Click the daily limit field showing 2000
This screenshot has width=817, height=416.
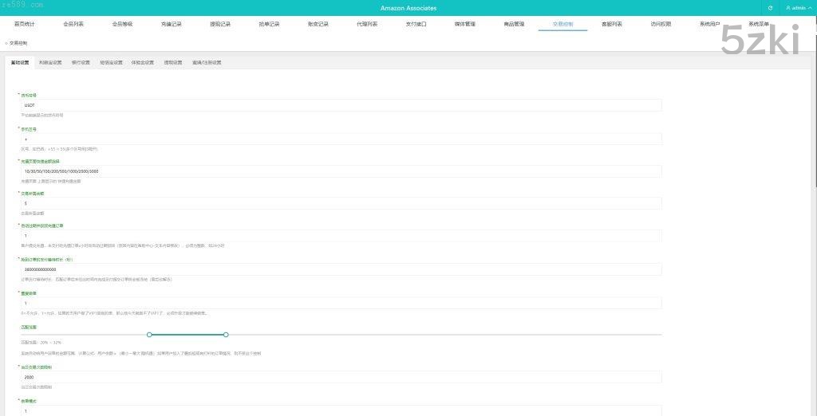[341, 377]
